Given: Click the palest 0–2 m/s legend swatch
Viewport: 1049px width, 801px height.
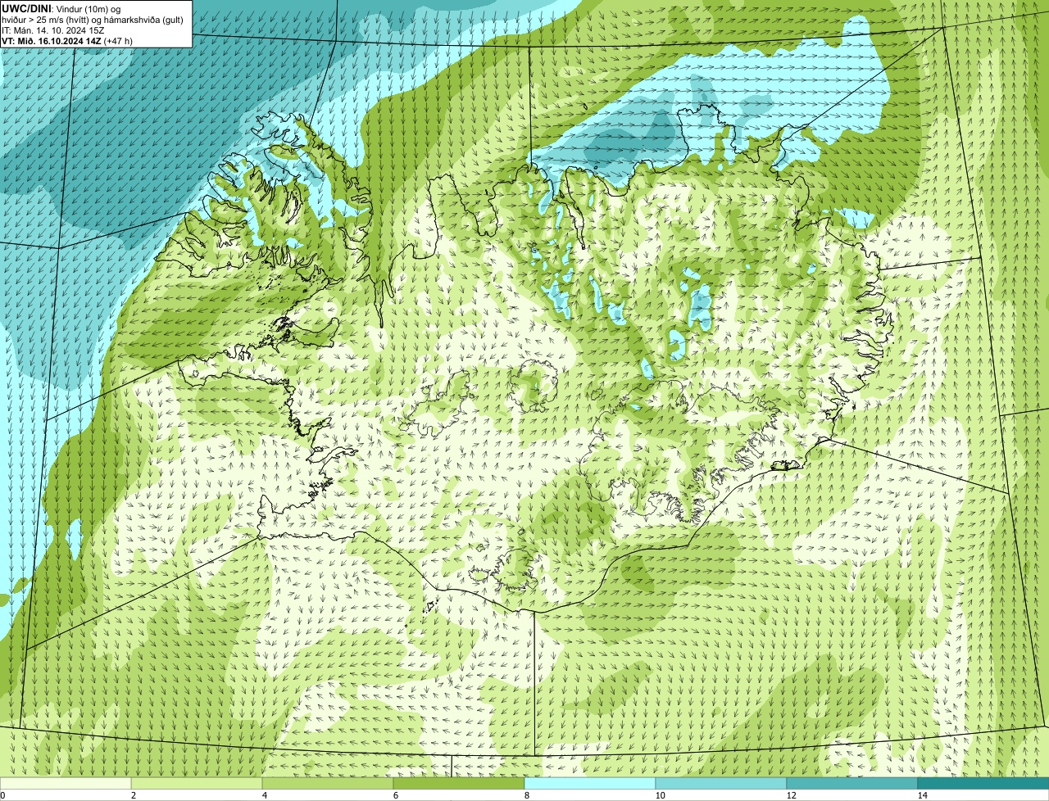Looking at the screenshot, I should (66, 783).
